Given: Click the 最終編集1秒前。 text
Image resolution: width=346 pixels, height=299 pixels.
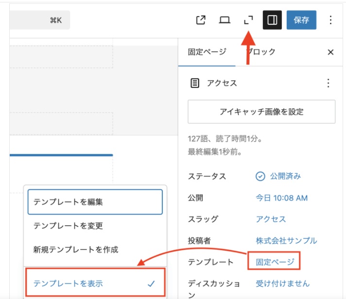Looking at the screenshot, I should pyautogui.click(x=215, y=151).
